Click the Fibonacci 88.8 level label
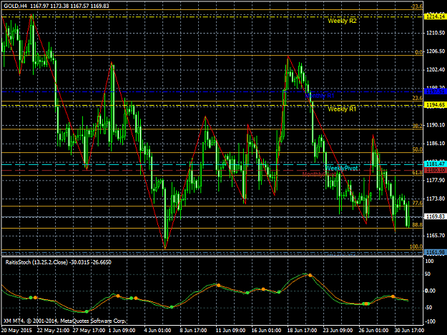Image resolution: width=447 pixels, height=335 pixels. pyautogui.click(x=418, y=225)
